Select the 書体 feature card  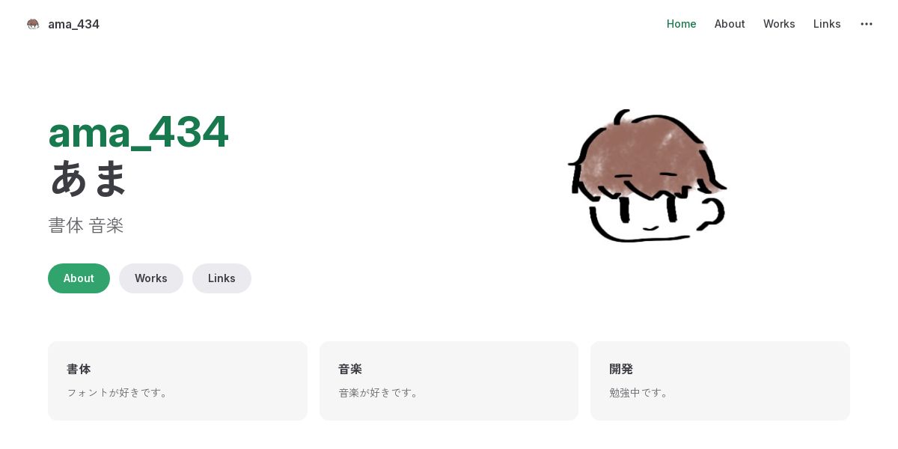pos(177,381)
